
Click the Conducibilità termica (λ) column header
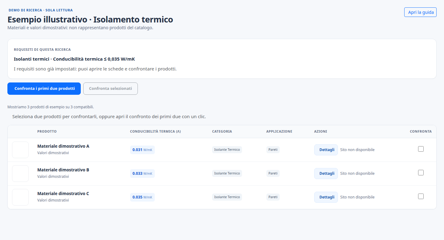(x=155, y=131)
